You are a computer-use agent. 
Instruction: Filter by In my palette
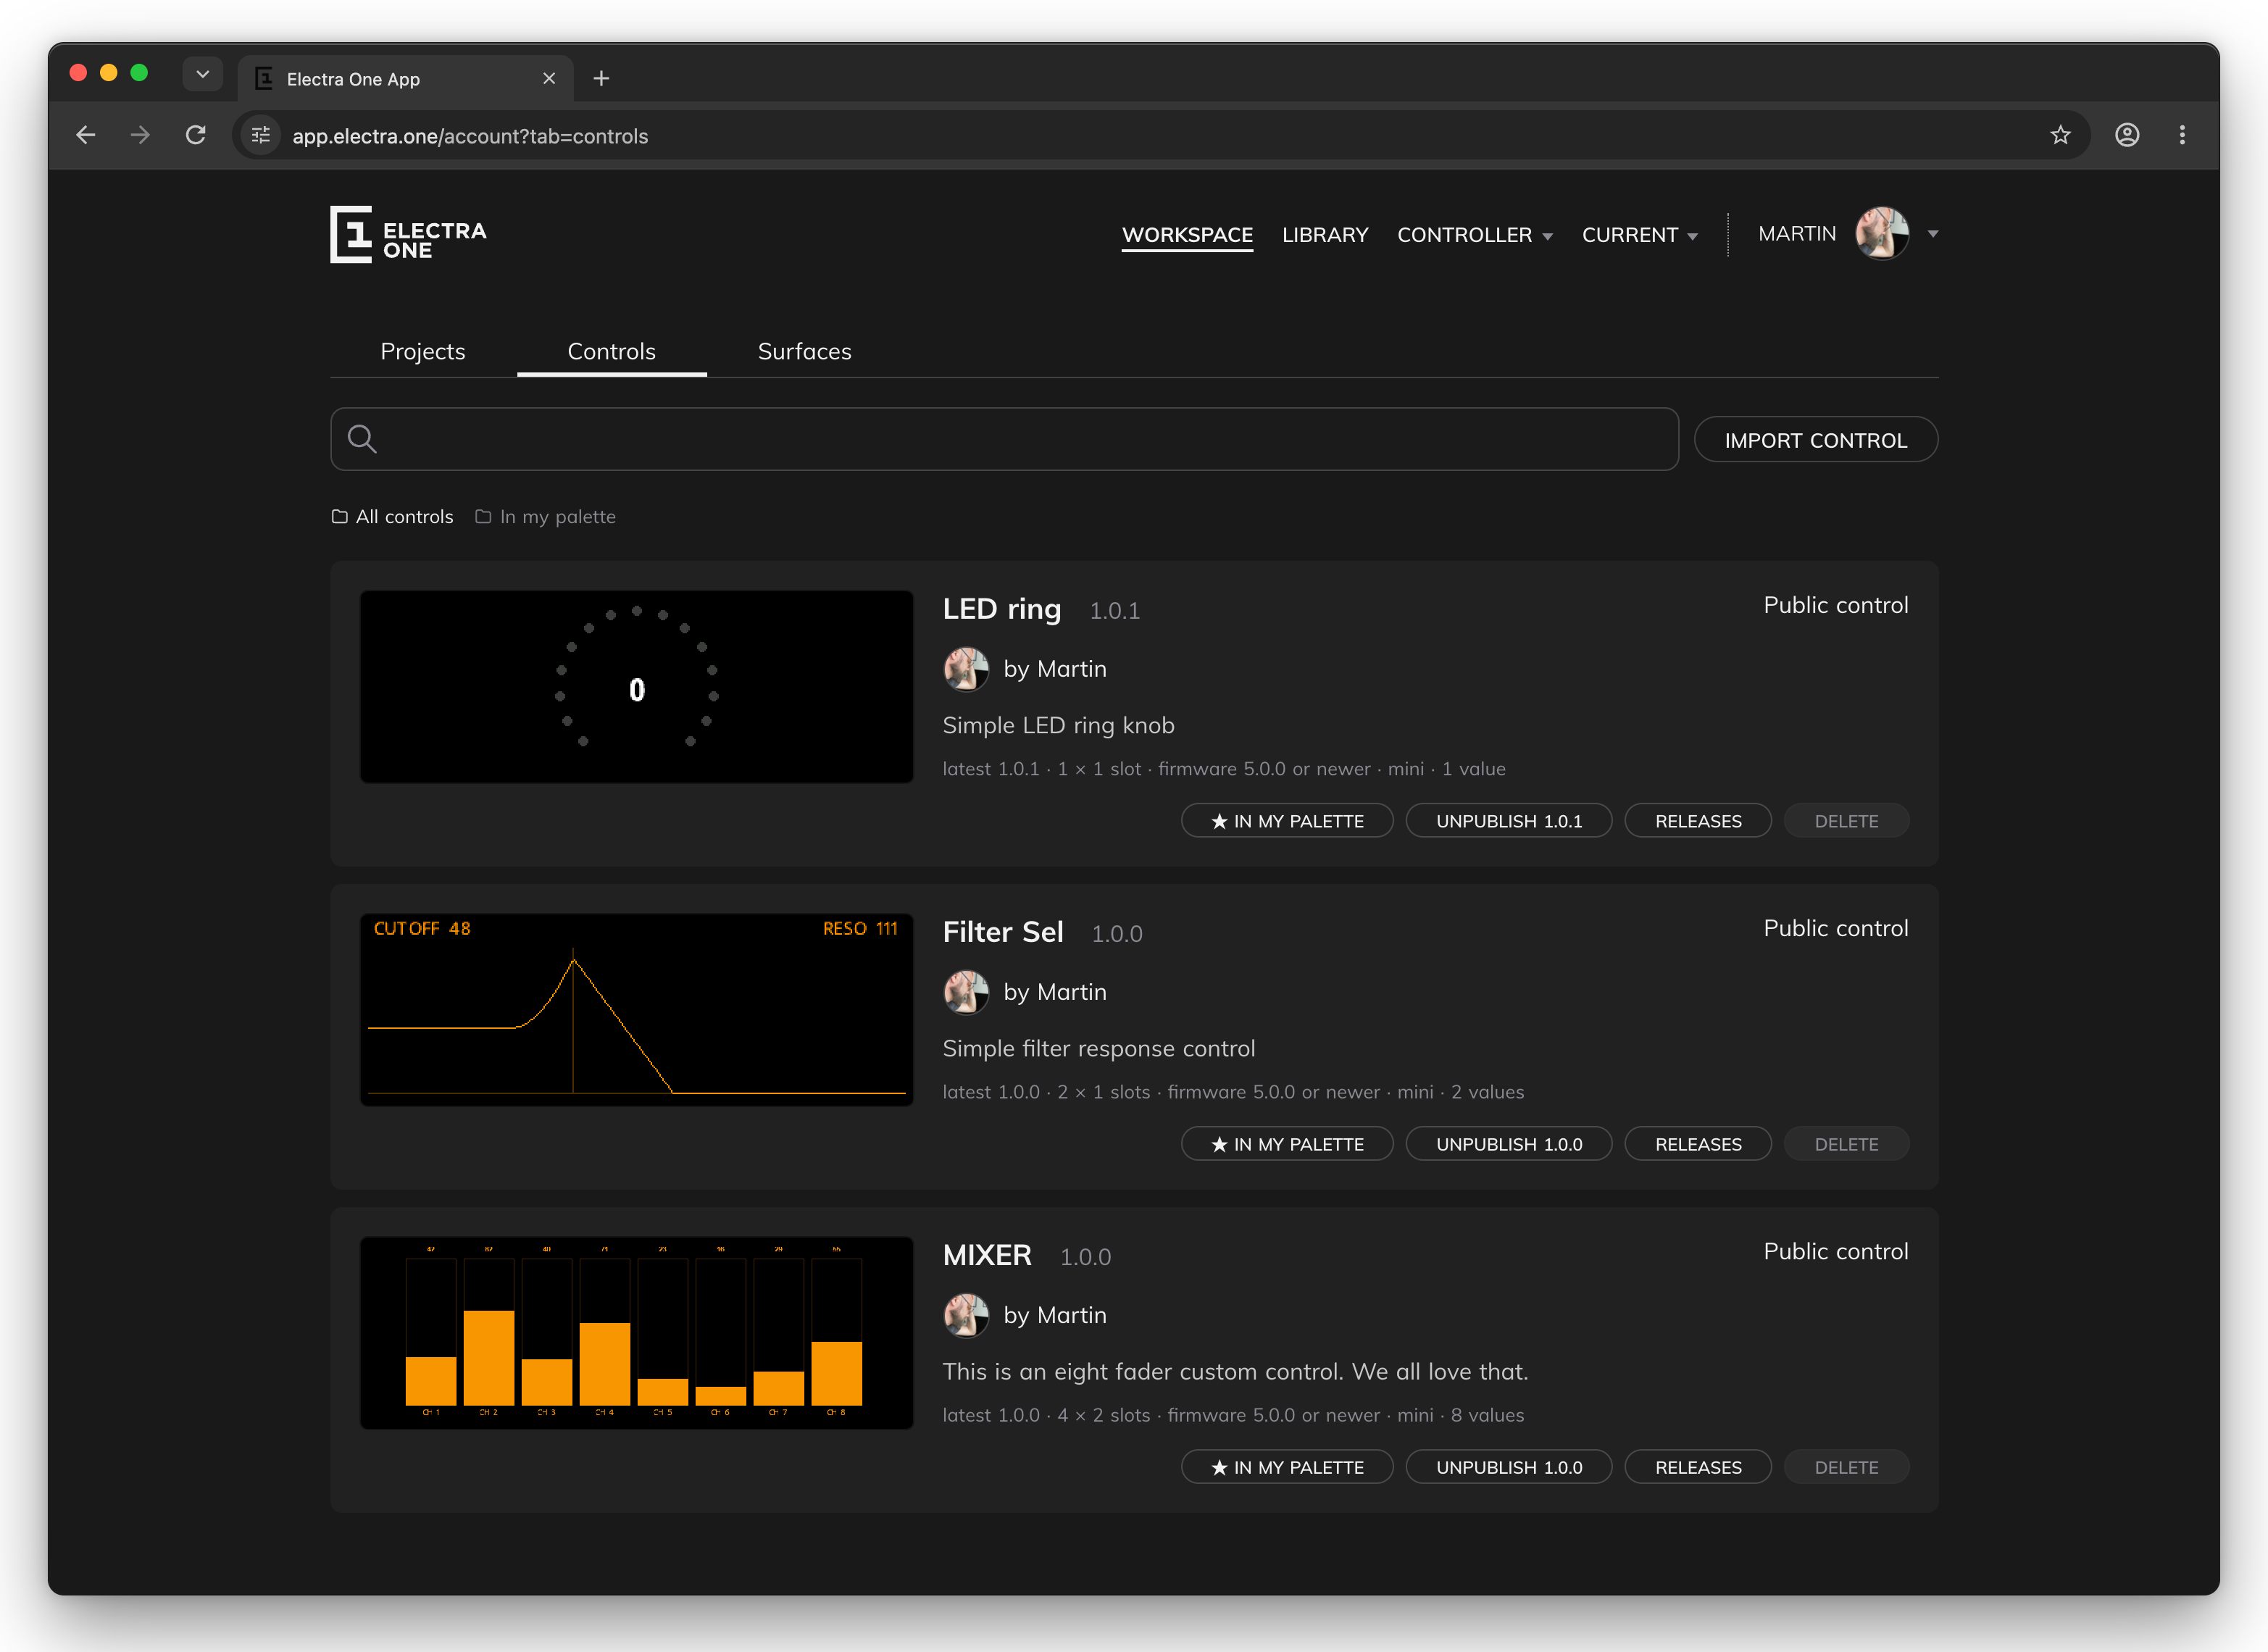click(546, 517)
